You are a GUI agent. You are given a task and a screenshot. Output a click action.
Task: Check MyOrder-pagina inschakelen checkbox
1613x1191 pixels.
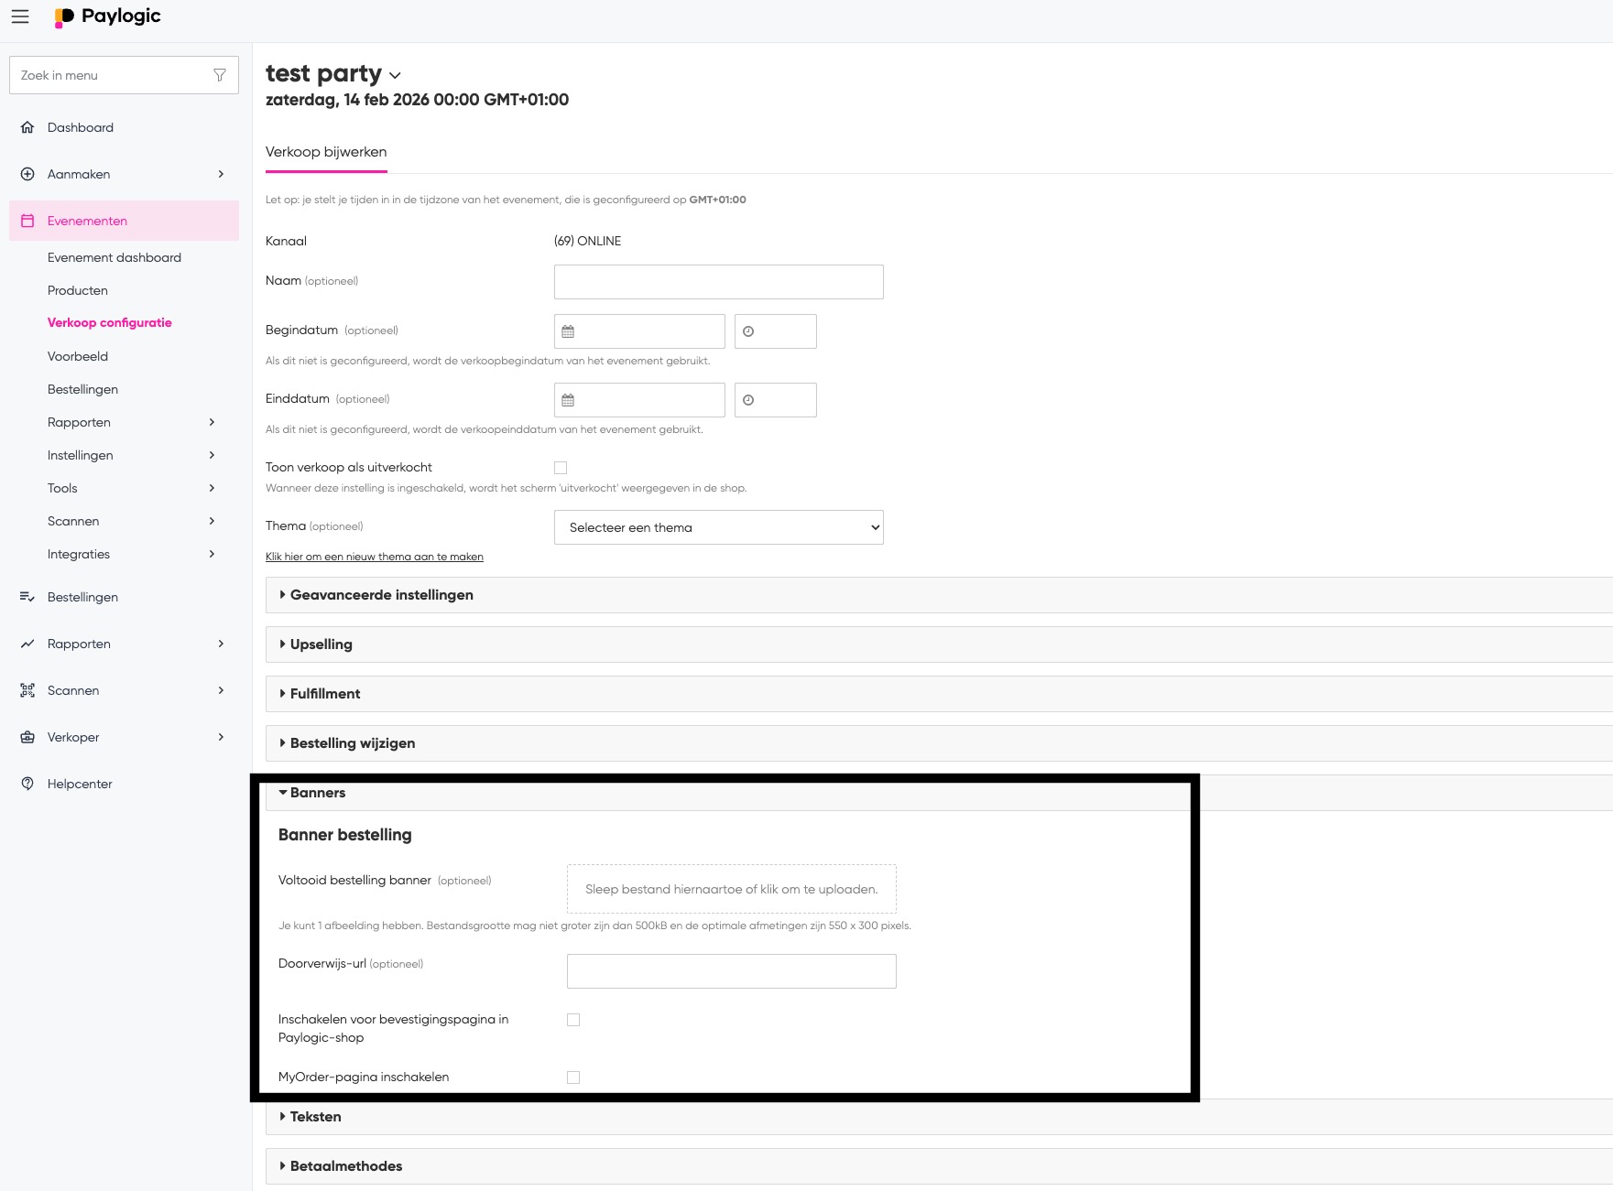tap(573, 1077)
